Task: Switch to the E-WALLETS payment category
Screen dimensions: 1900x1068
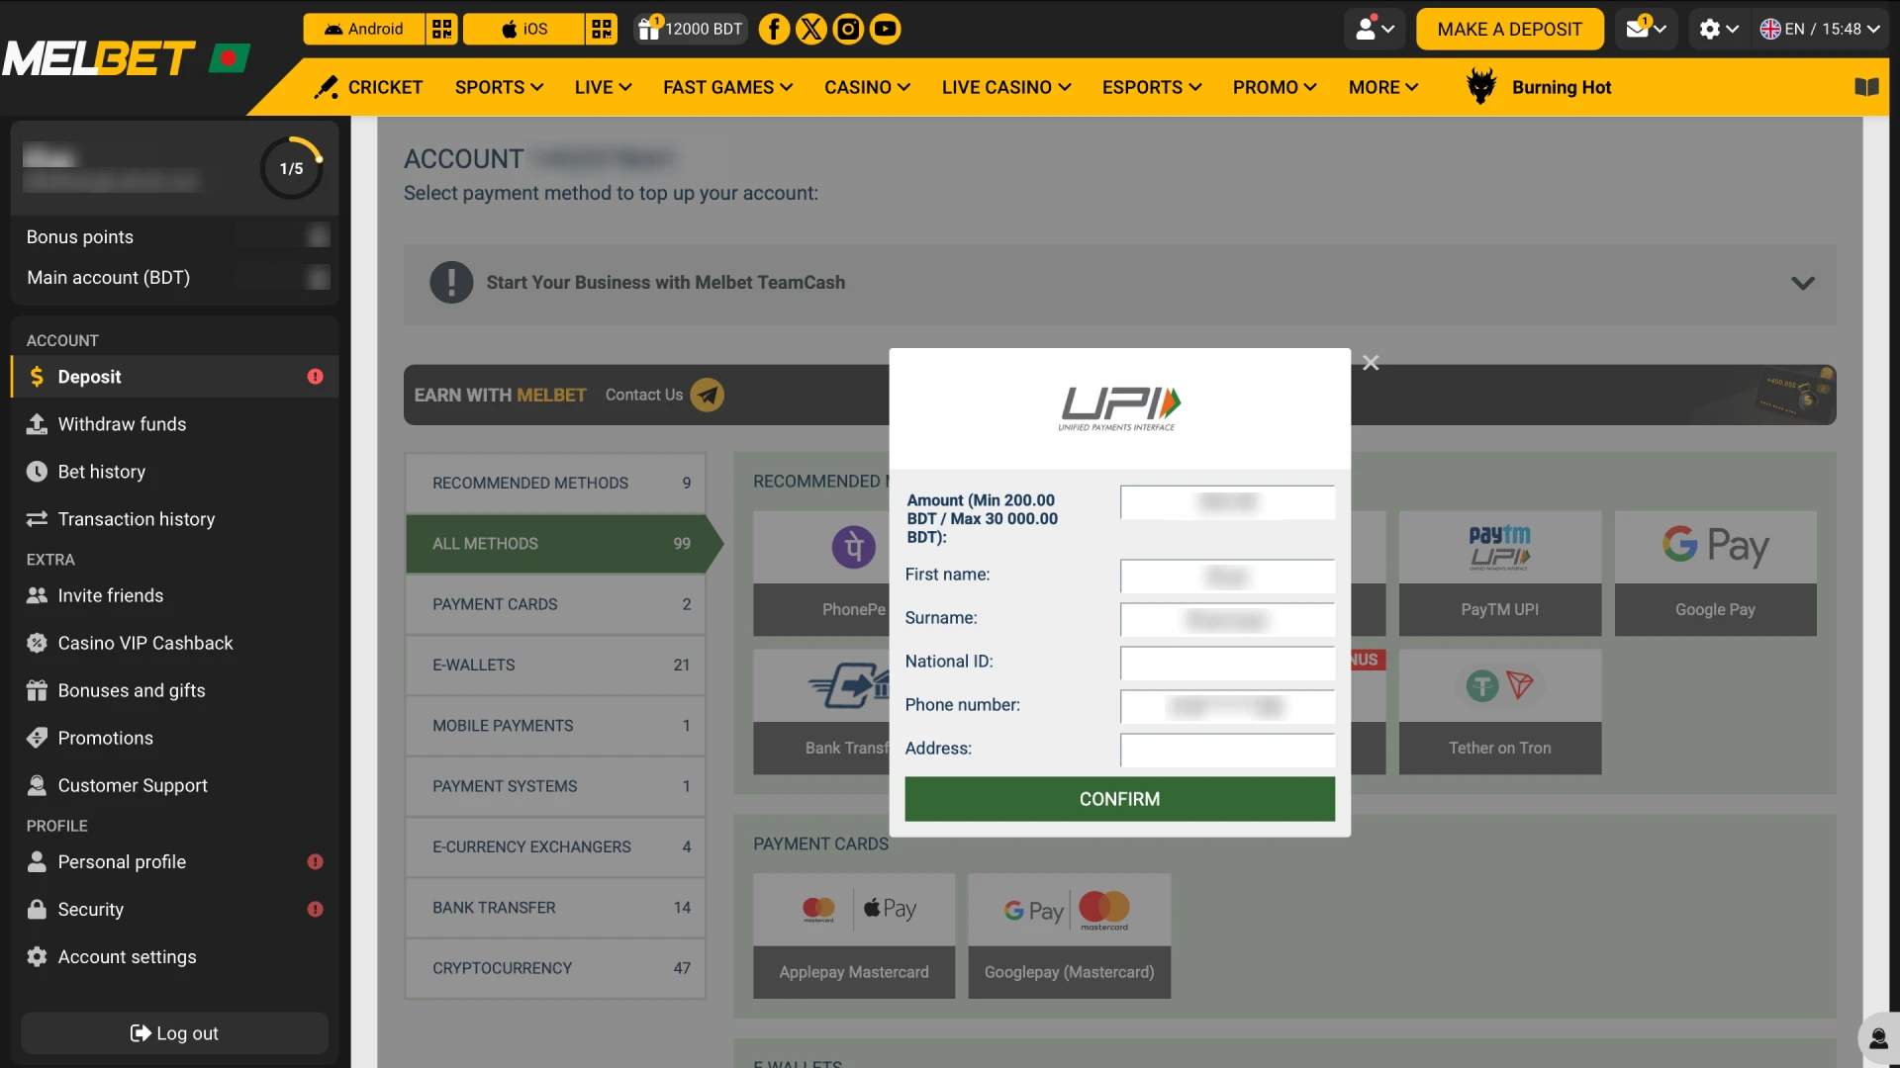Action: coord(554,665)
